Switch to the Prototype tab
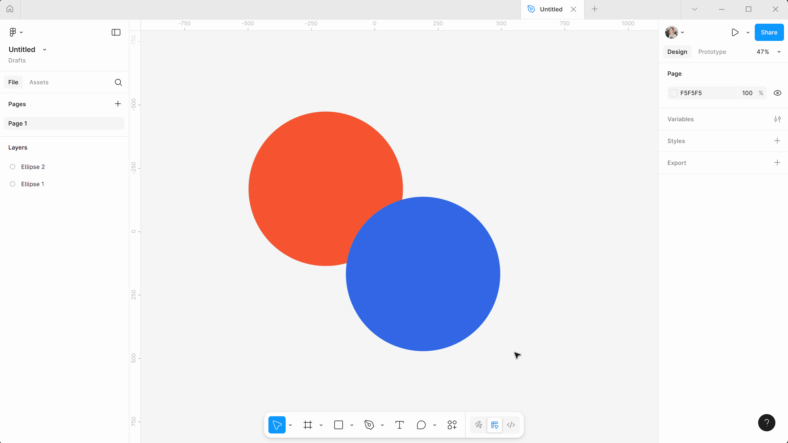 pyautogui.click(x=712, y=52)
